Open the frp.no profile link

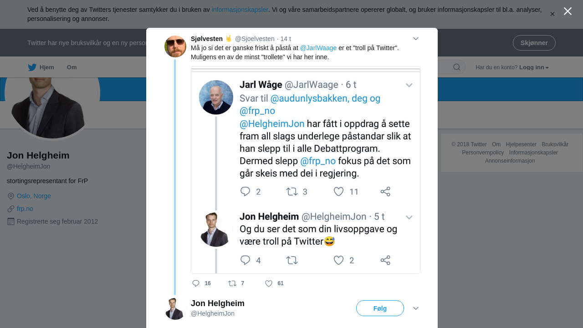[x=25, y=209]
